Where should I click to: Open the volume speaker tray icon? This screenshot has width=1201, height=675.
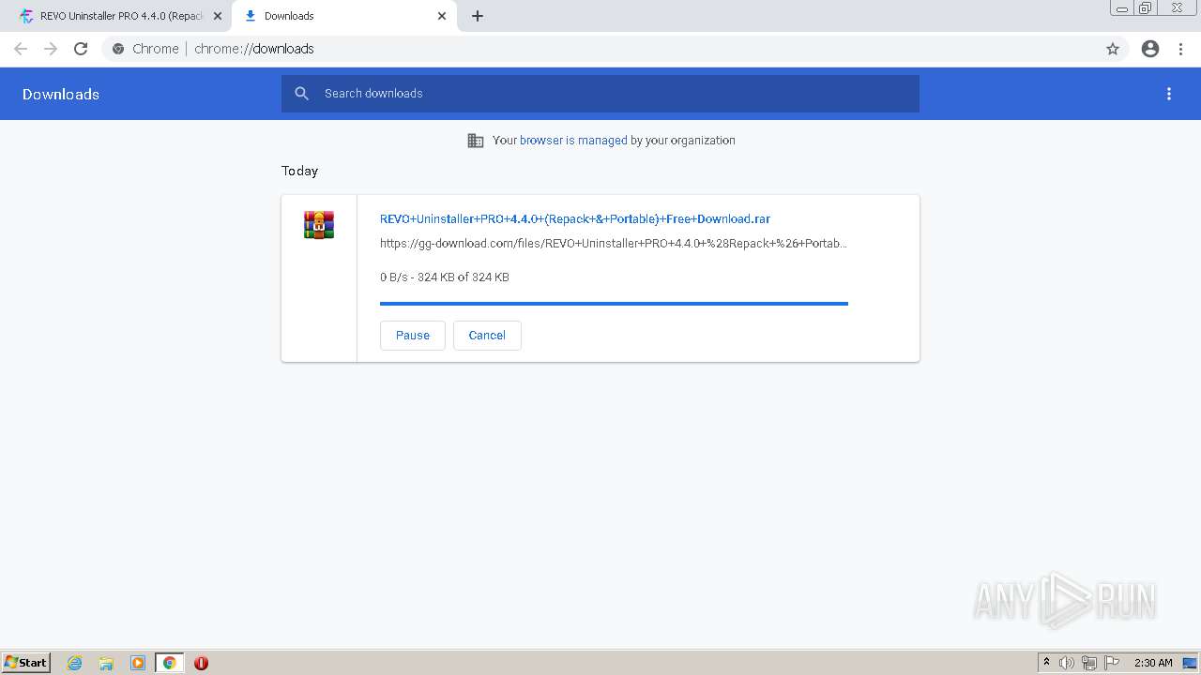pos(1066,663)
